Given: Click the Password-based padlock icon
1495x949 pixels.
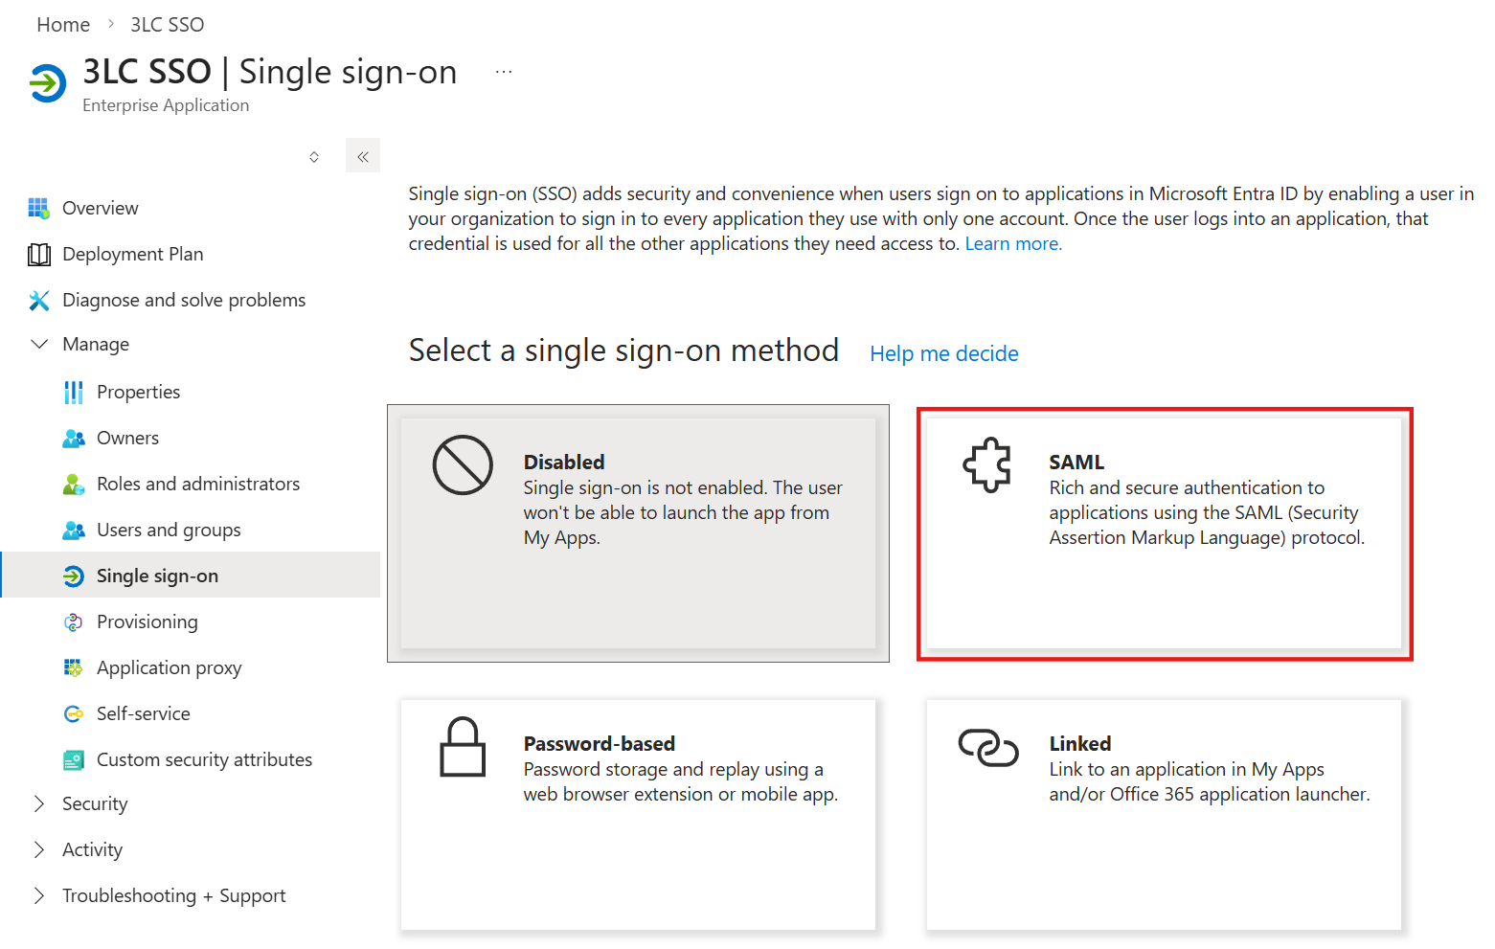Looking at the screenshot, I should (x=463, y=747).
